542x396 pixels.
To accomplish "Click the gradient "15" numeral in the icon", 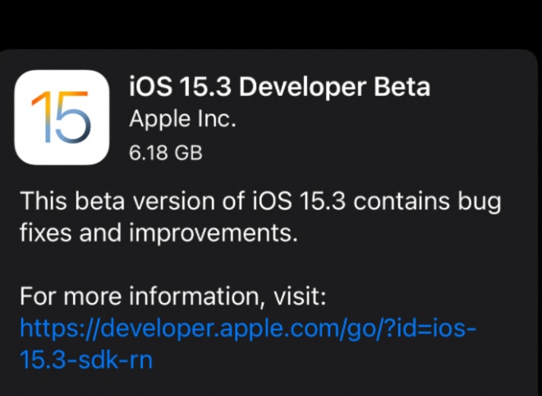I will point(62,117).
